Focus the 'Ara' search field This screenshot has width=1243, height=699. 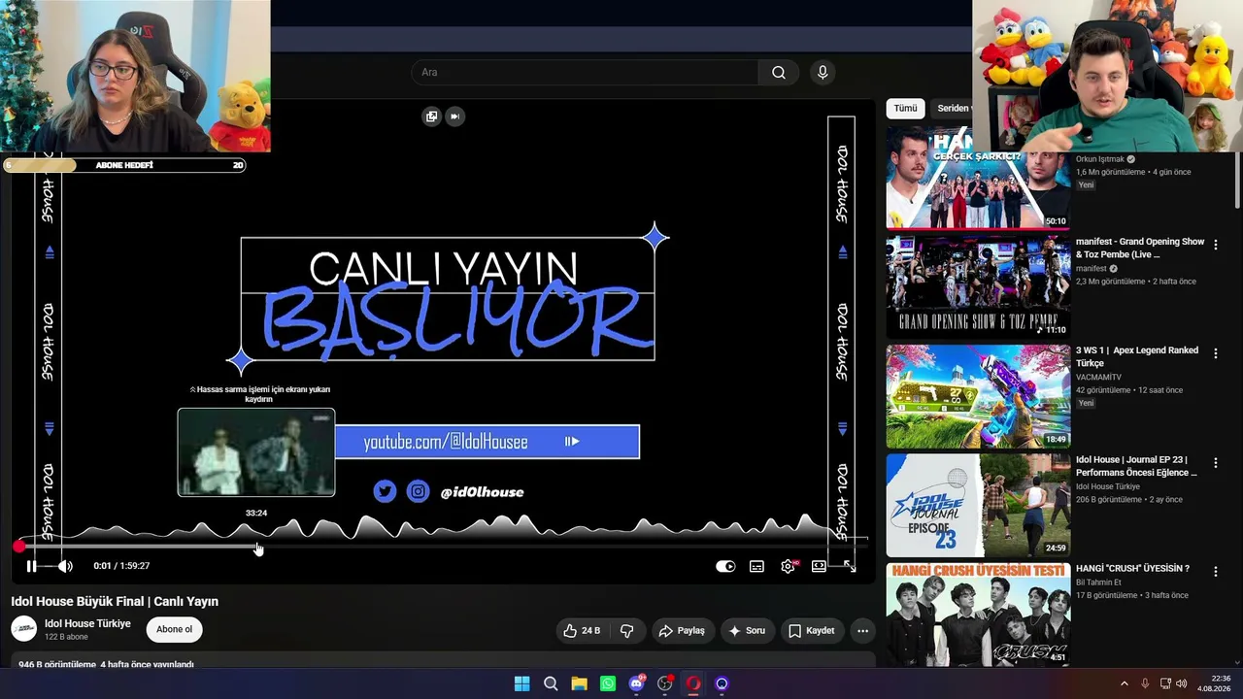pos(585,72)
